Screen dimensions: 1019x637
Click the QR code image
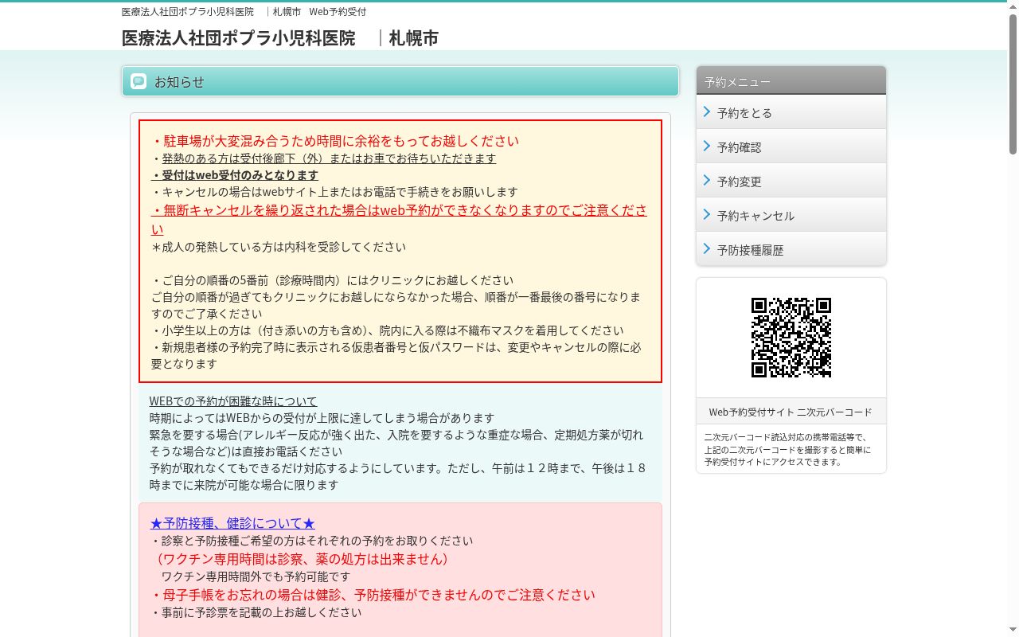pos(791,338)
